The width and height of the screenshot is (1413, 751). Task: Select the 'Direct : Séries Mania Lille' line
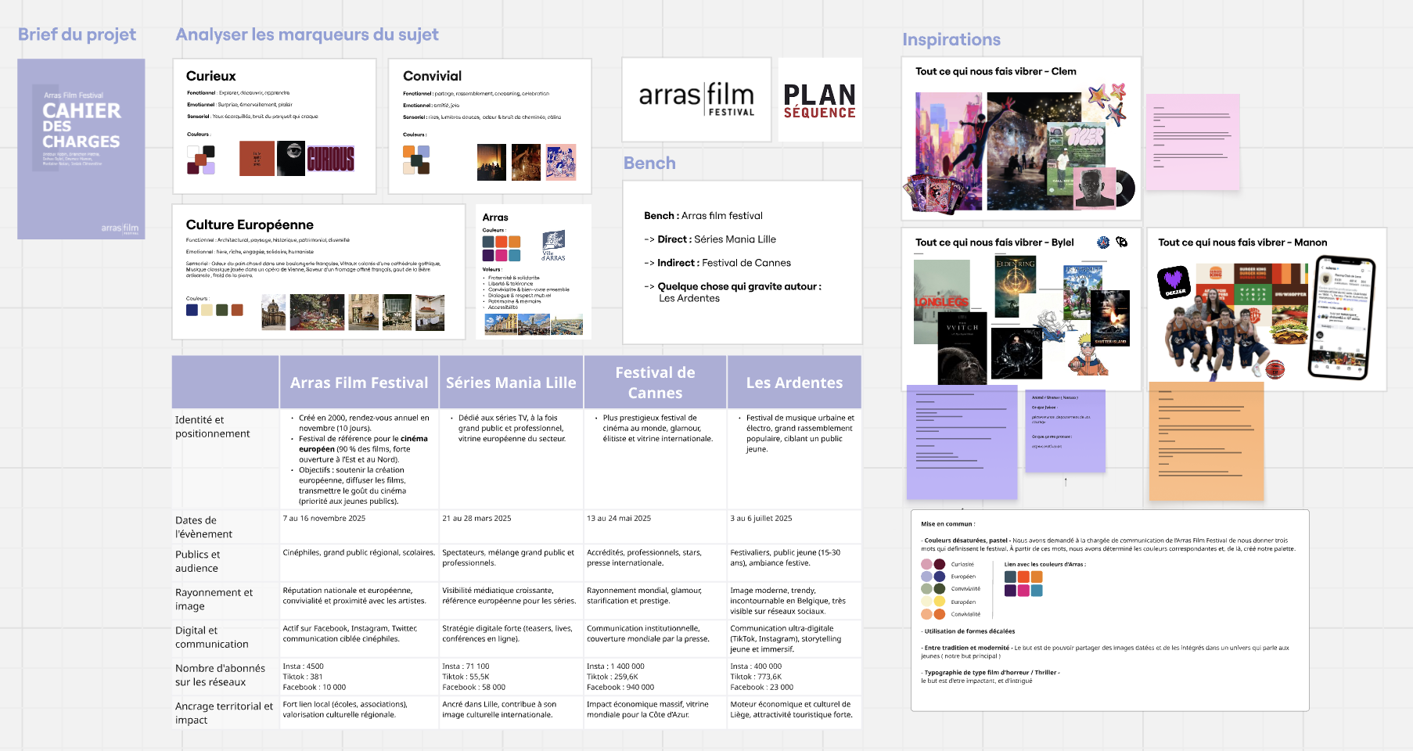tap(710, 239)
